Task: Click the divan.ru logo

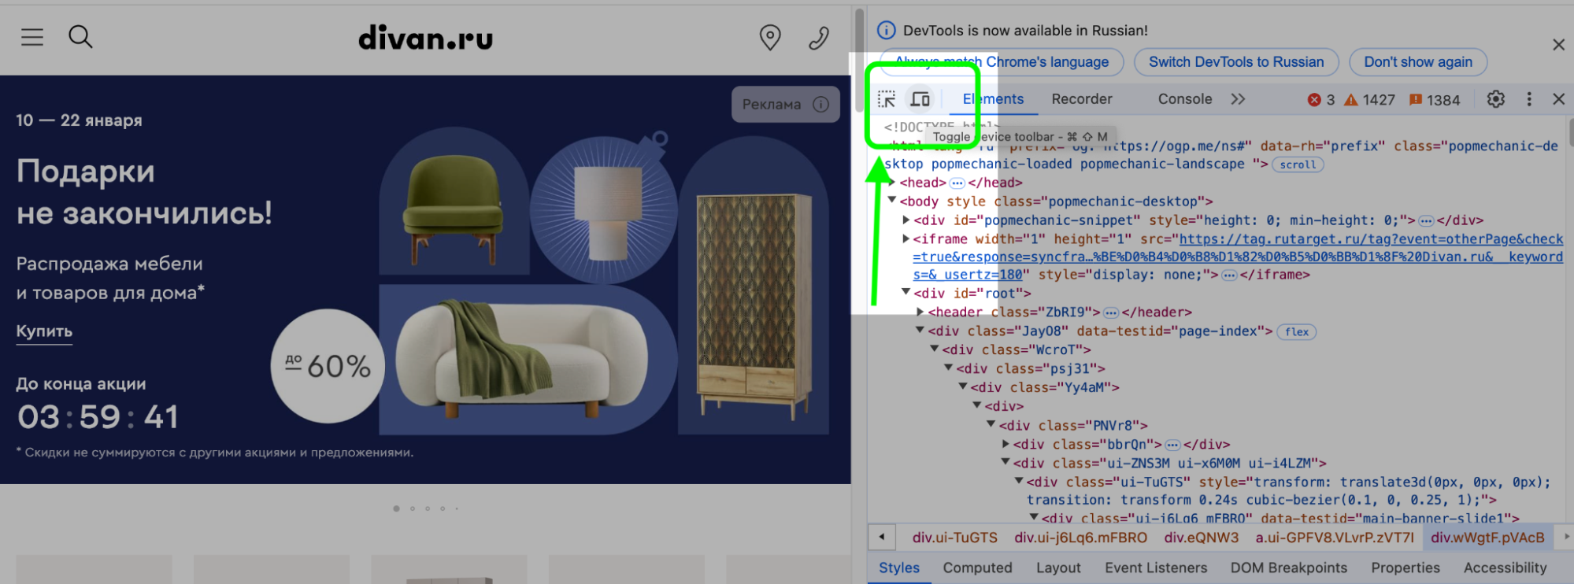Action: coord(425,37)
